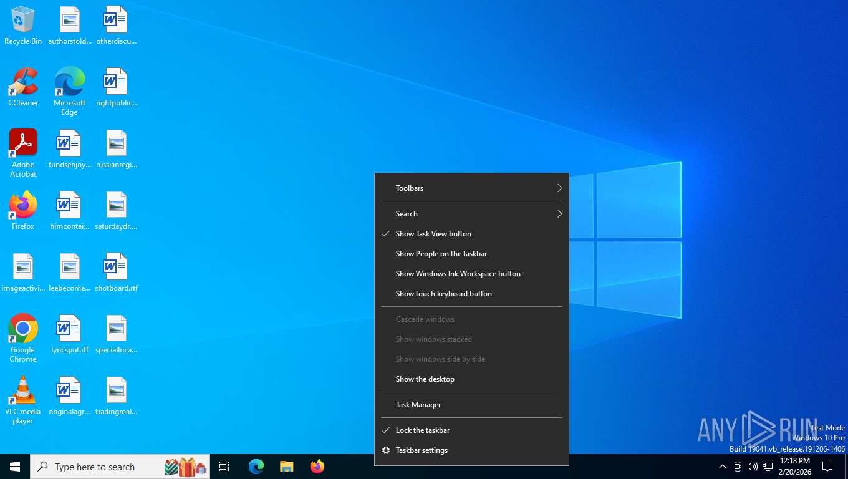Open File Explorer in the taskbar
848x479 pixels.
point(286,467)
